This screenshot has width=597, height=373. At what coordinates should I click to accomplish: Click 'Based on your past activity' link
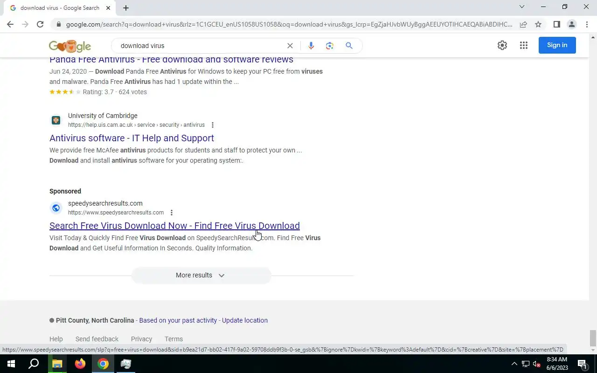tap(178, 320)
